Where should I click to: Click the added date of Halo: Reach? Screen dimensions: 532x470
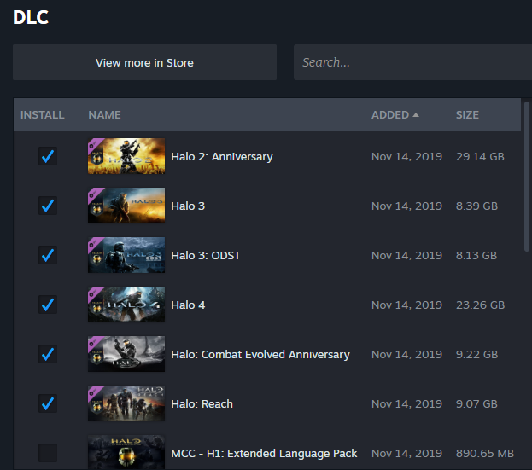pos(406,404)
